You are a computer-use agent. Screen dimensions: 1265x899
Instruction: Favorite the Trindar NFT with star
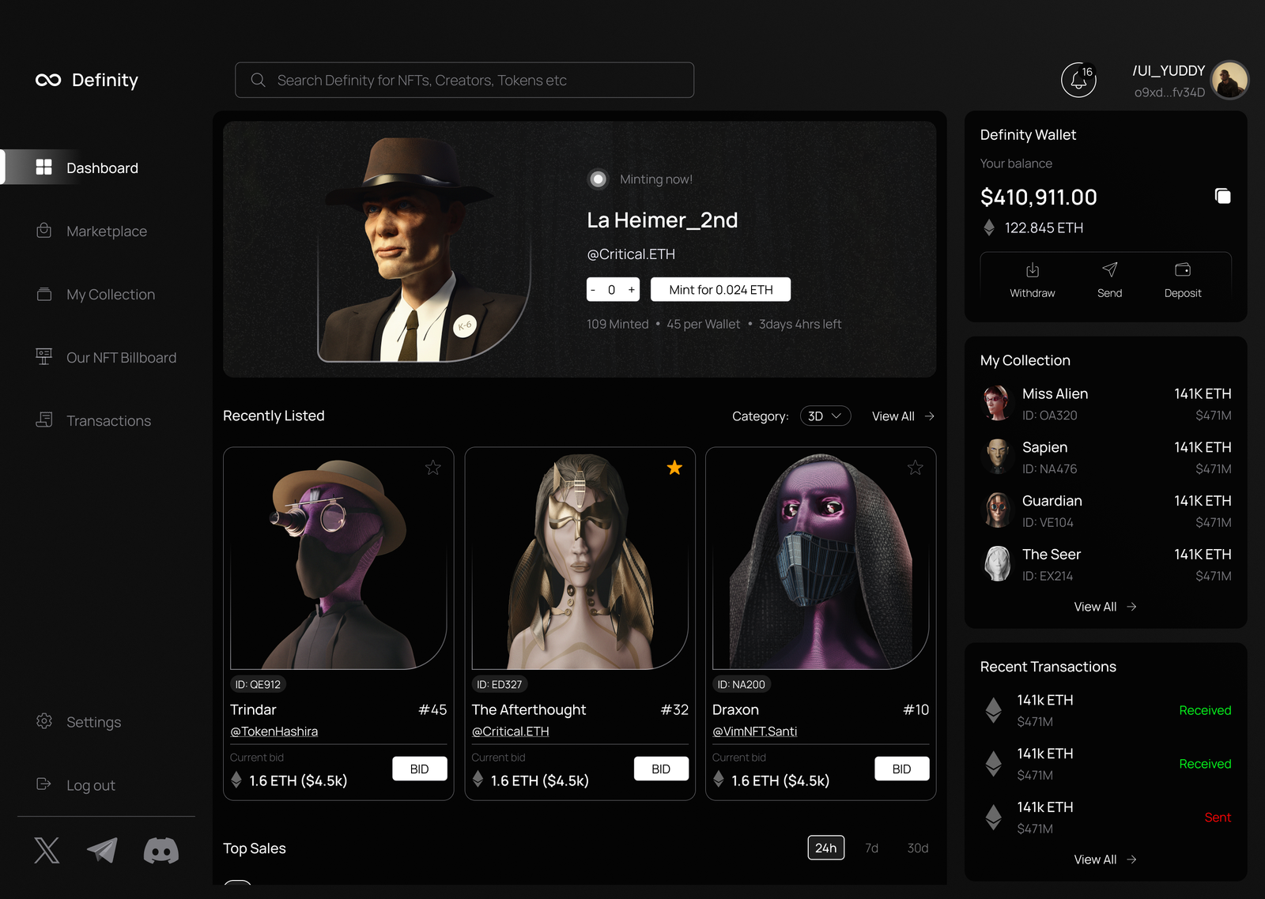click(x=433, y=468)
